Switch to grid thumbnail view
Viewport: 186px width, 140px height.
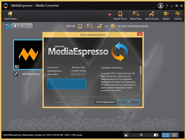click(166, 135)
